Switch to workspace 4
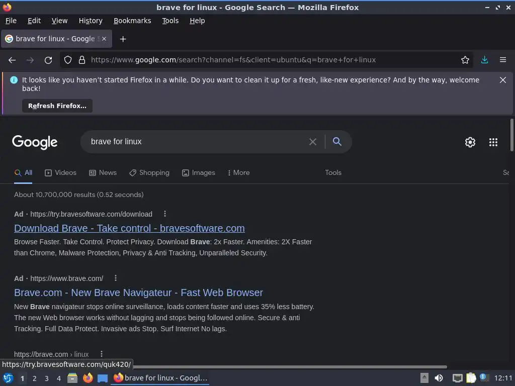Image resolution: width=515 pixels, height=386 pixels. point(59,378)
